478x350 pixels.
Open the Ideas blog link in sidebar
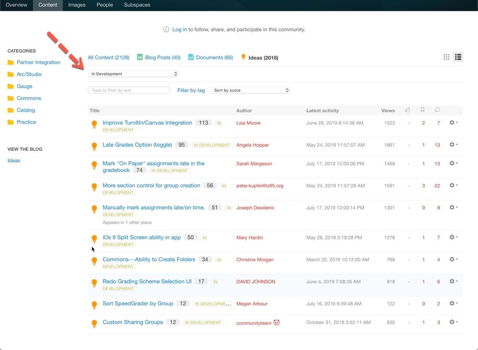(x=14, y=160)
